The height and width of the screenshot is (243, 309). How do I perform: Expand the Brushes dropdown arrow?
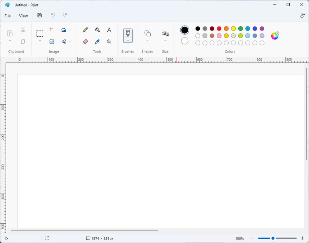click(128, 41)
